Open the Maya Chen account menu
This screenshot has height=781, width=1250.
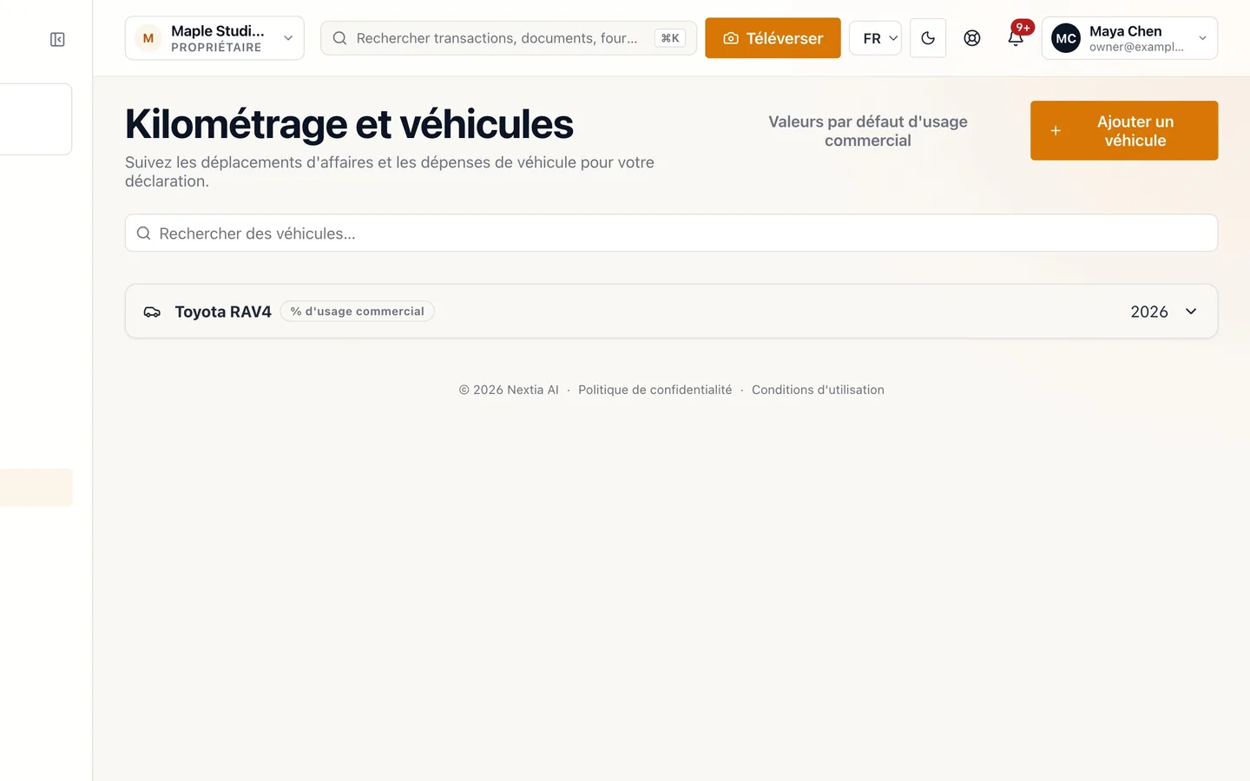tap(1129, 38)
